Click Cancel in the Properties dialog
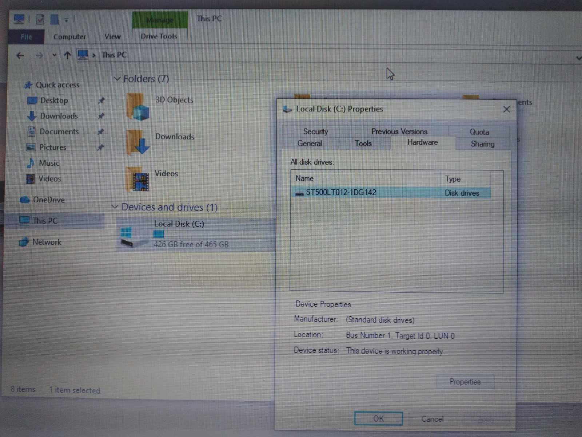This screenshot has height=437, width=582. (432, 419)
